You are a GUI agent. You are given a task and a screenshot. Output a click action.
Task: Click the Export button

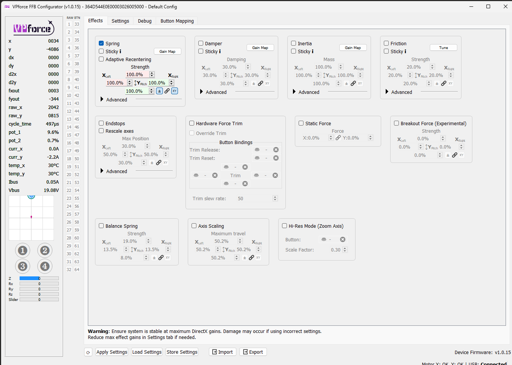[253, 352]
